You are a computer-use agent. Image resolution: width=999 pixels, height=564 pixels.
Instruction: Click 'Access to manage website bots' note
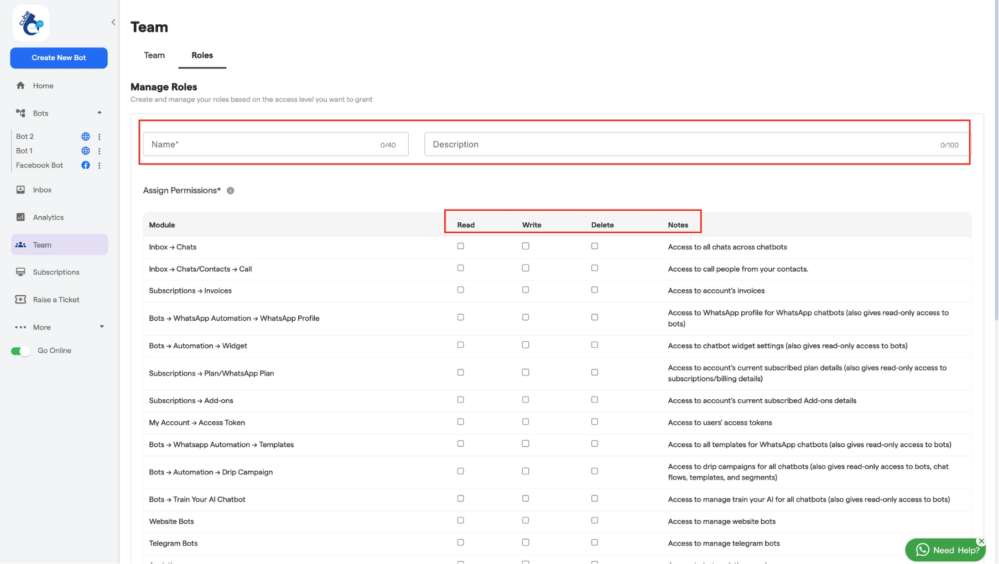[721, 521]
